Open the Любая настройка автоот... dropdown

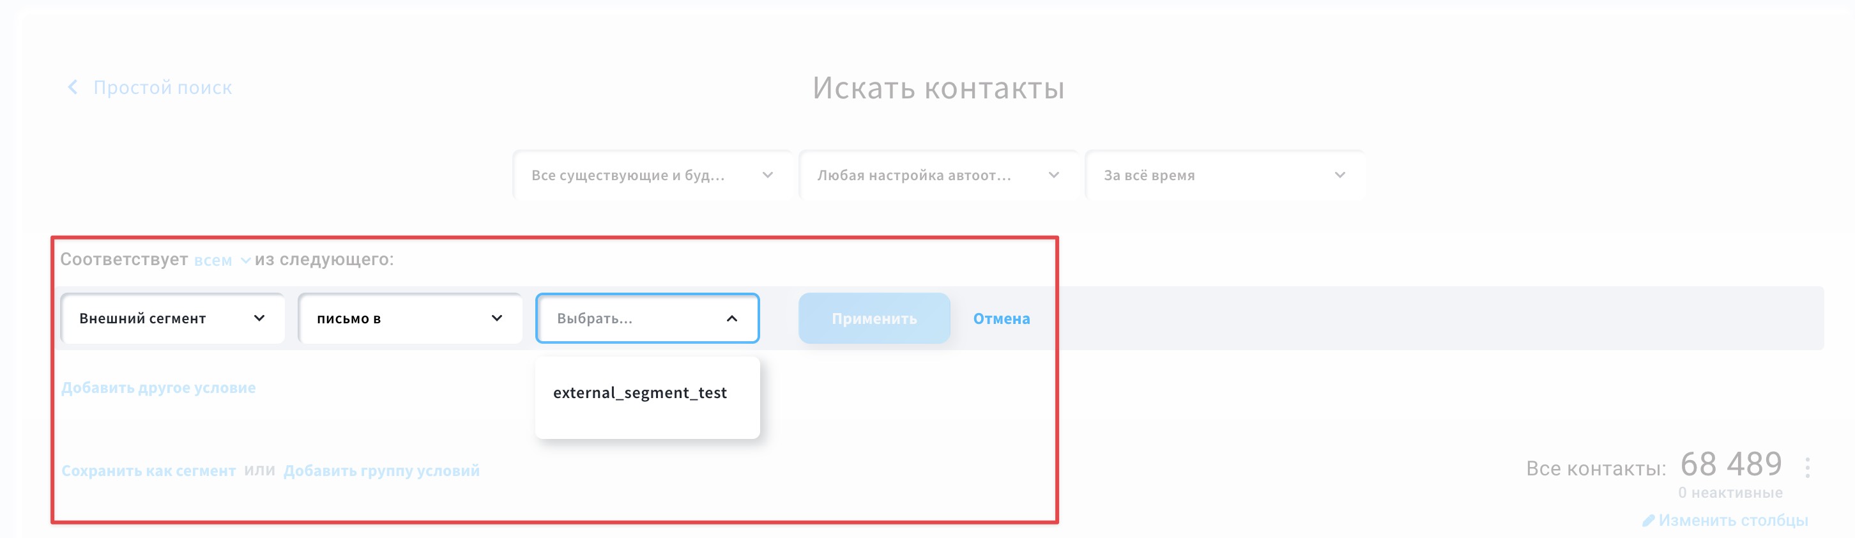(x=938, y=175)
